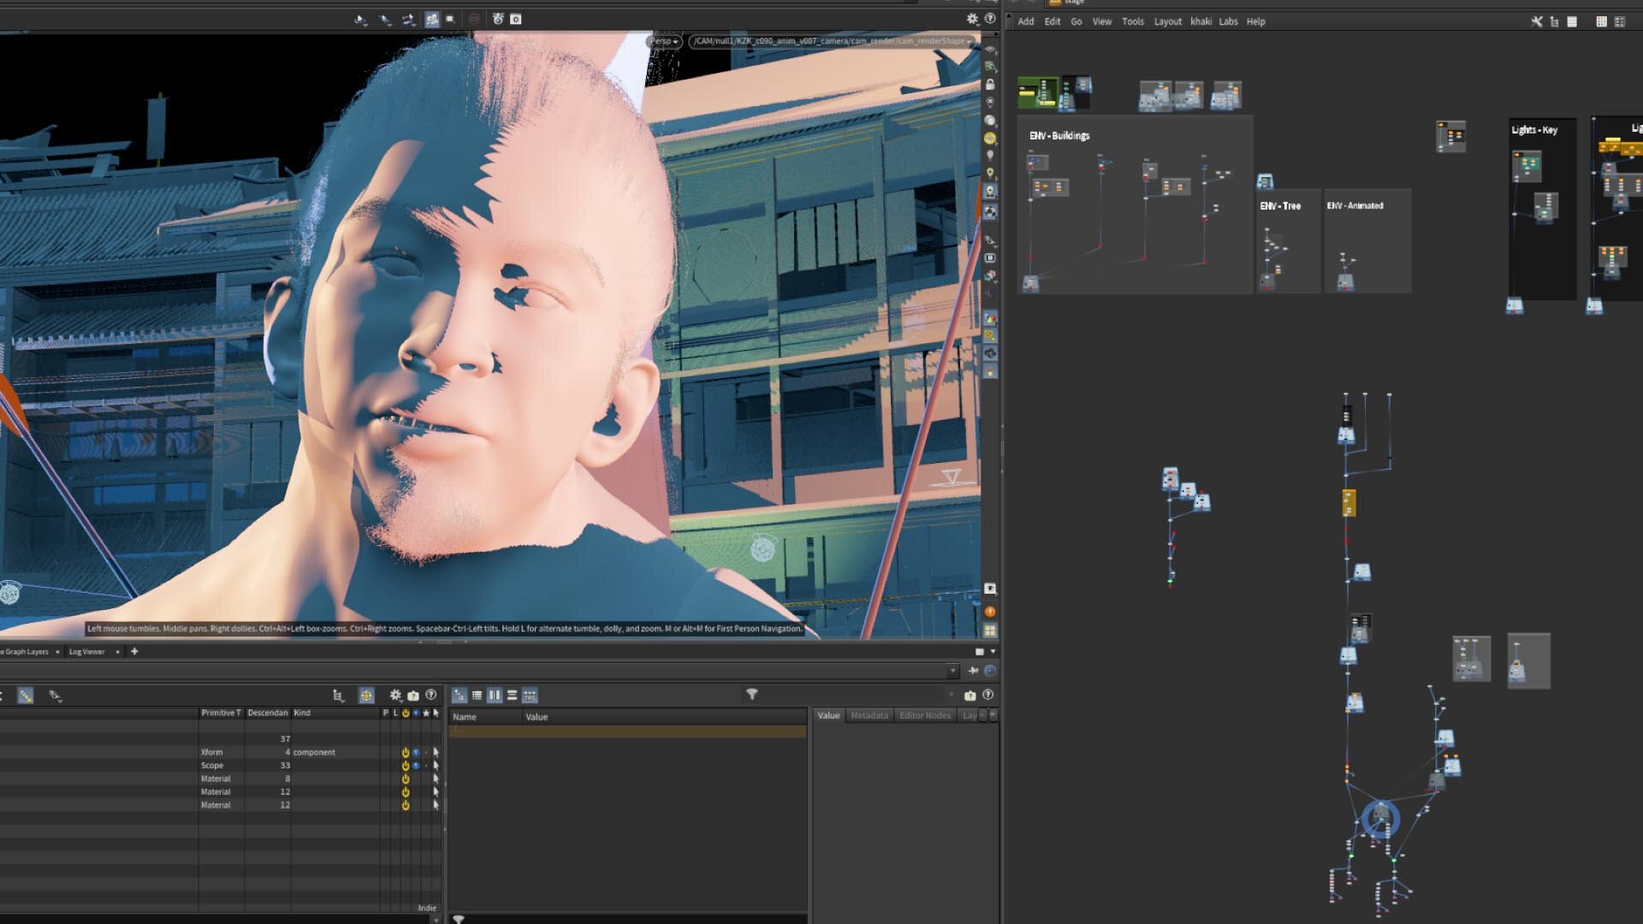Click the filter funnel icon
1643x924 pixels.
tap(751, 695)
